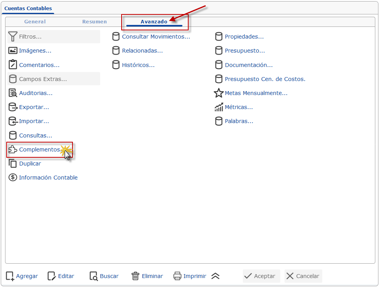This screenshot has width=380, height=287.
Task: Click the Presupuesto cylinder icon
Action: pyautogui.click(x=219, y=51)
